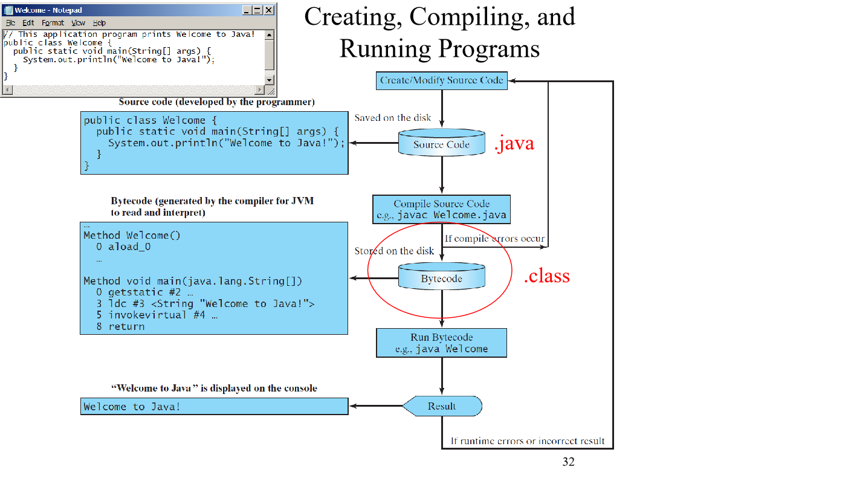Select the Run Bytecode box

click(441, 343)
